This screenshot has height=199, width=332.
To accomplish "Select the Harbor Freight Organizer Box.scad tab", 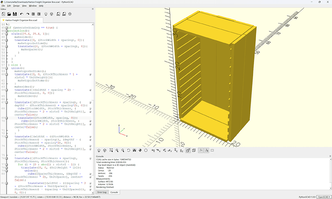I will click(21, 20).
